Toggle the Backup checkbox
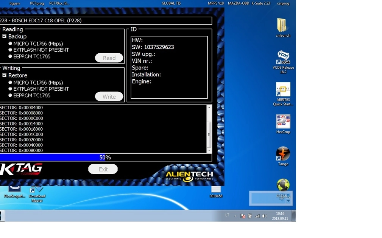 pos(5,36)
